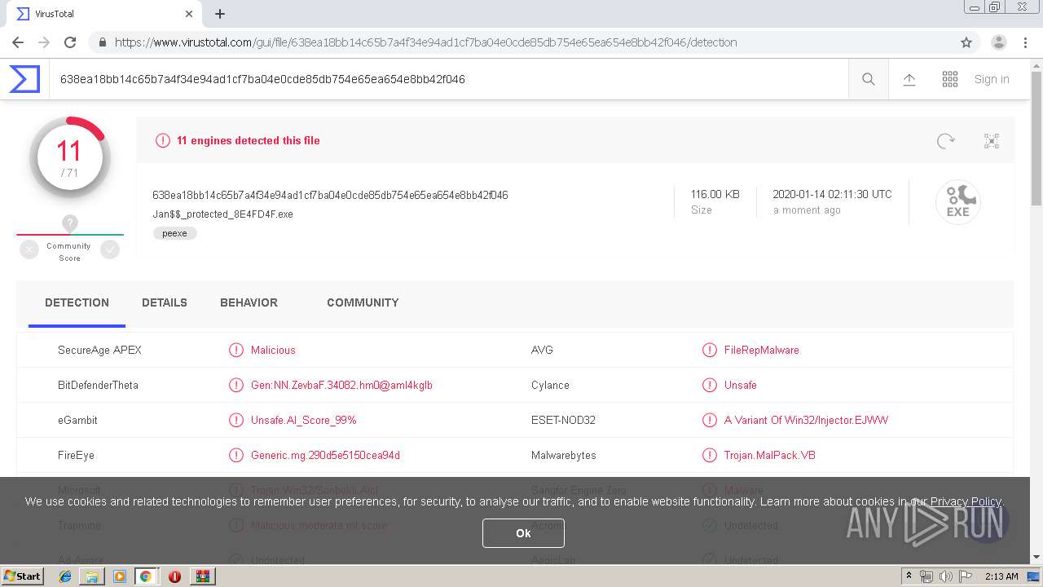The width and height of the screenshot is (1043, 587).
Task: Click the file hash text
Action: [x=330, y=195]
